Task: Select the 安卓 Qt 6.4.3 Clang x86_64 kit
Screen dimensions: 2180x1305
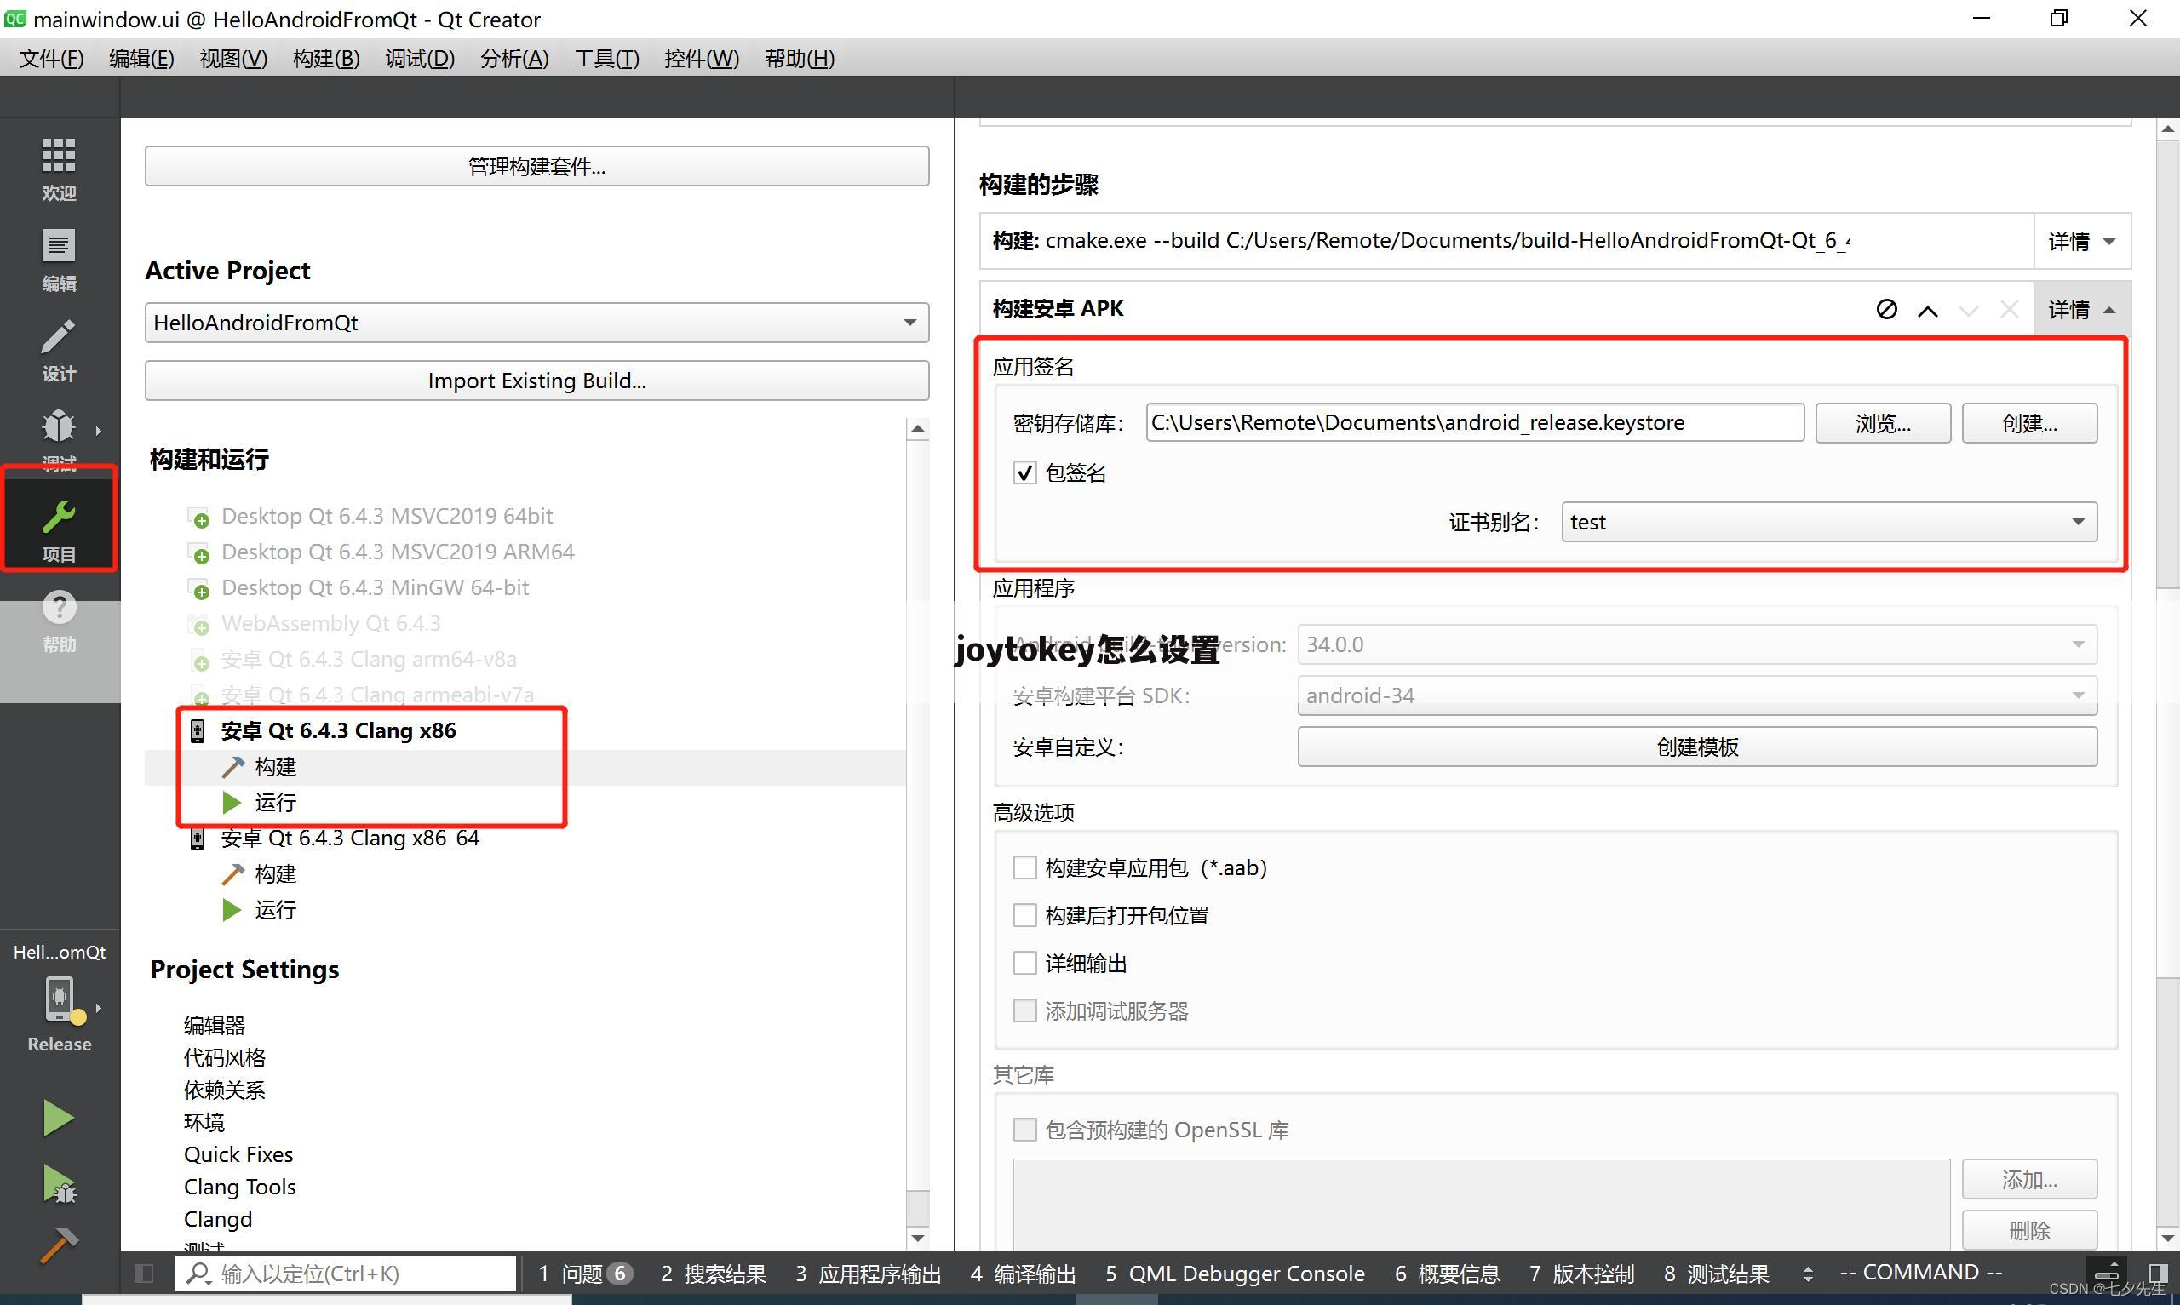Action: (350, 838)
